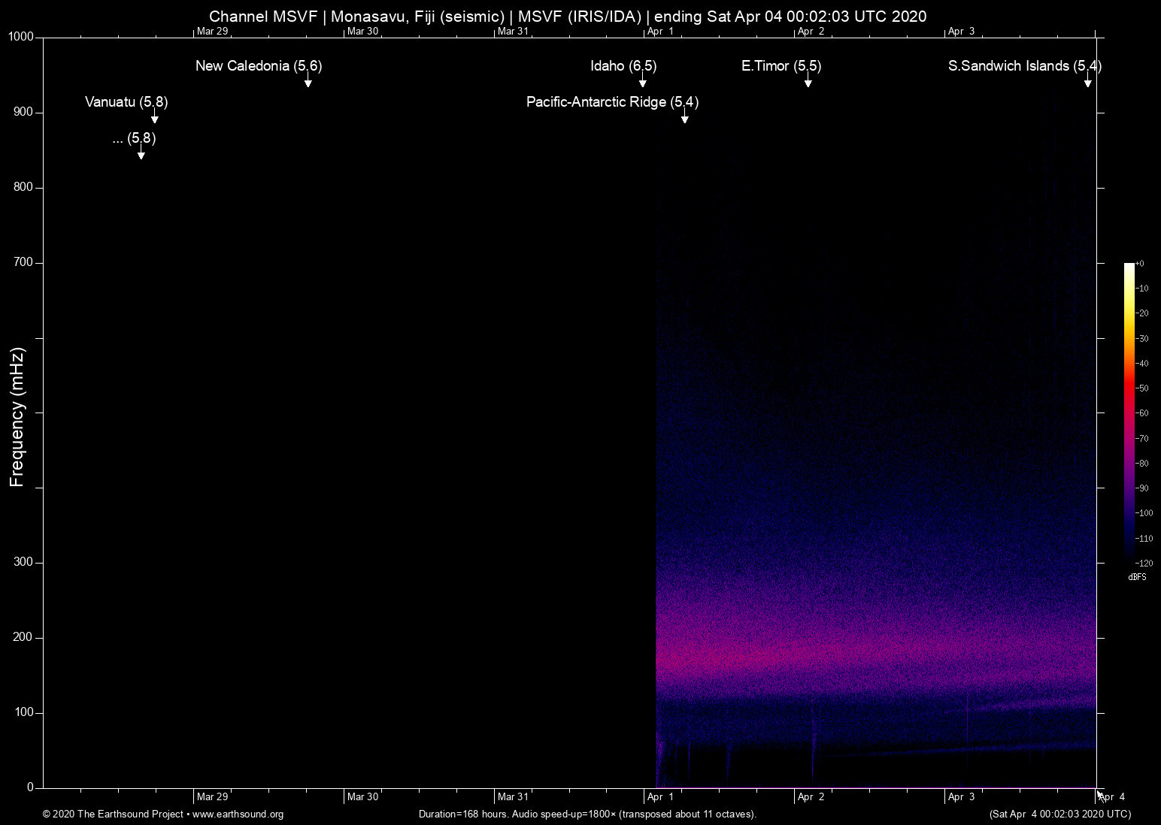Click the Duration=168 hours footer text
Image resolution: width=1161 pixels, height=825 pixels.
[x=587, y=814]
